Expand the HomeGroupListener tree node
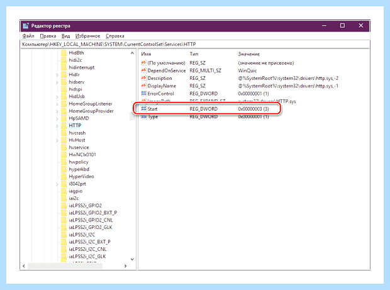The width and height of the screenshot is (390, 290). click(57, 104)
